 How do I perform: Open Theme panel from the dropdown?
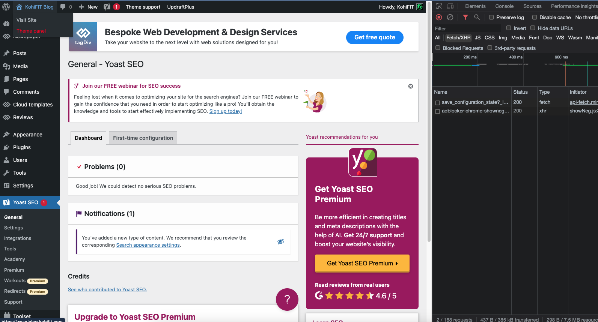[32, 31]
